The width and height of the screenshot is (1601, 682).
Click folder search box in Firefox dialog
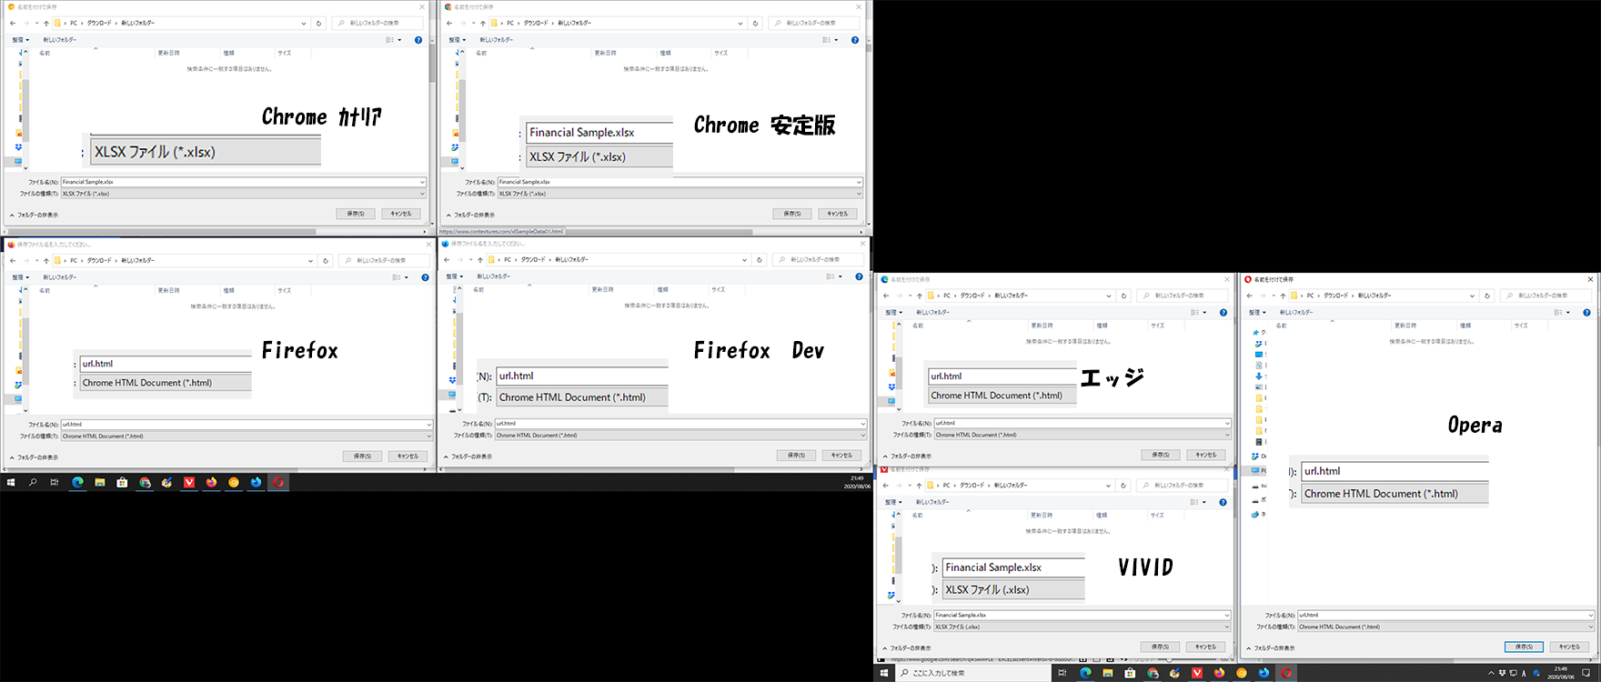[384, 261]
